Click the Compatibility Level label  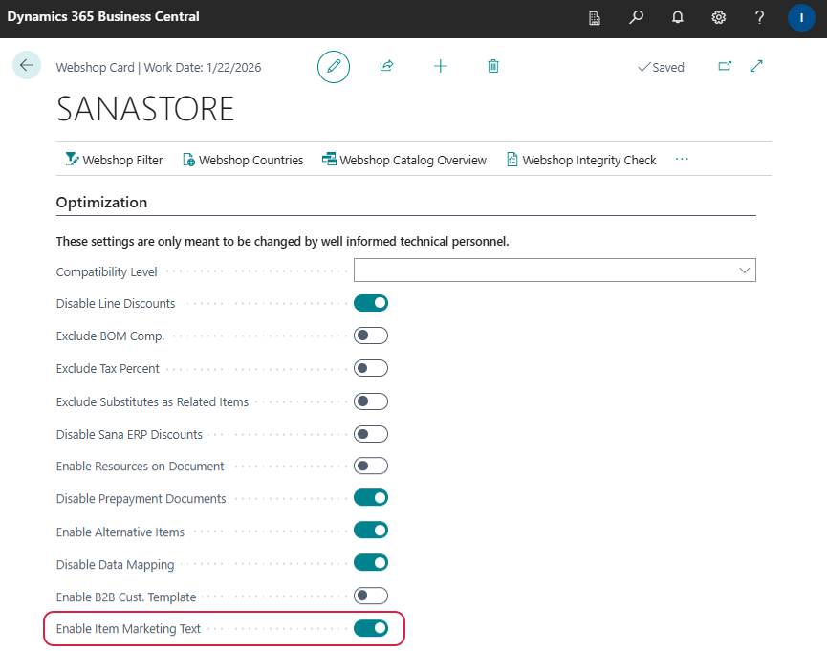[106, 272]
